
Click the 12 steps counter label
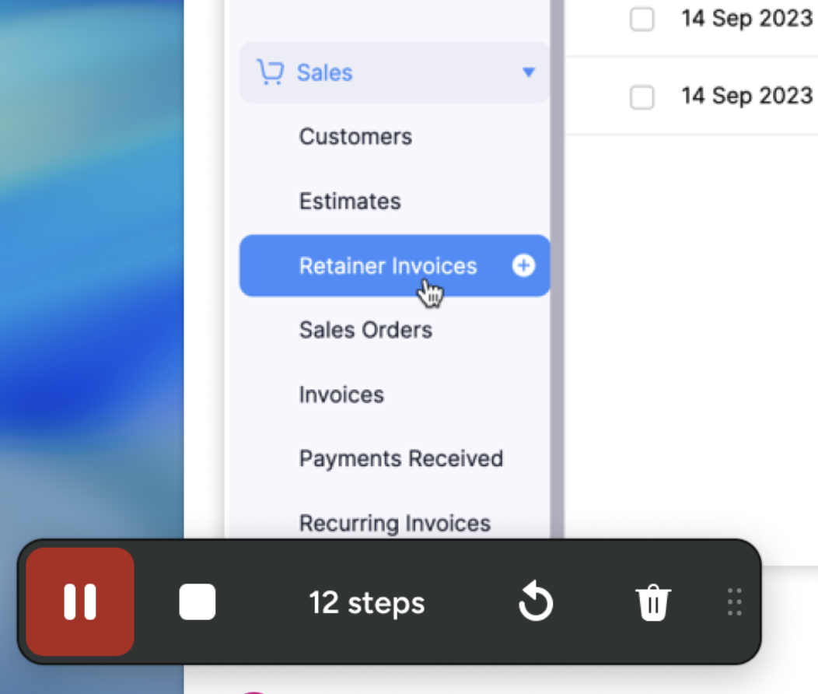point(367,603)
